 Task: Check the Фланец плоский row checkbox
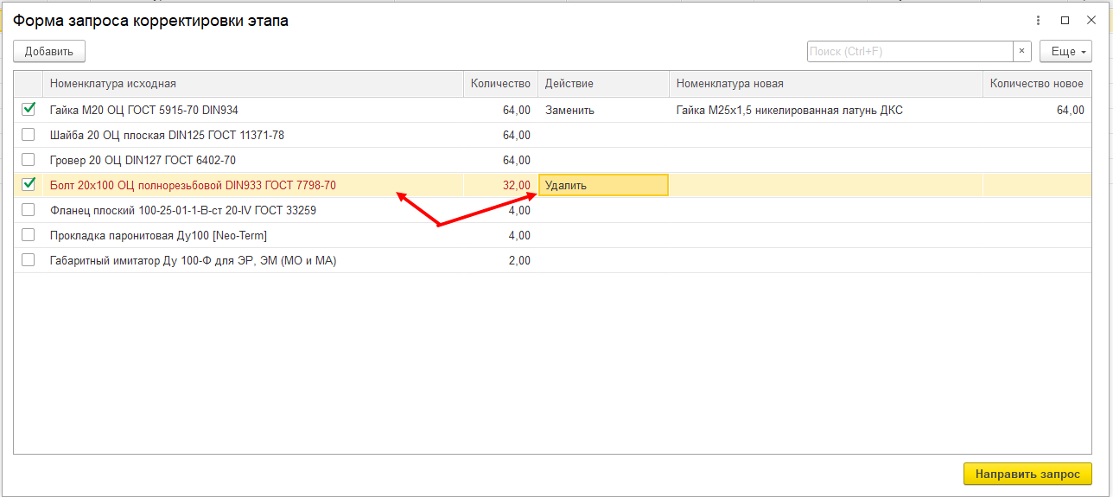(x=29, y=210)
